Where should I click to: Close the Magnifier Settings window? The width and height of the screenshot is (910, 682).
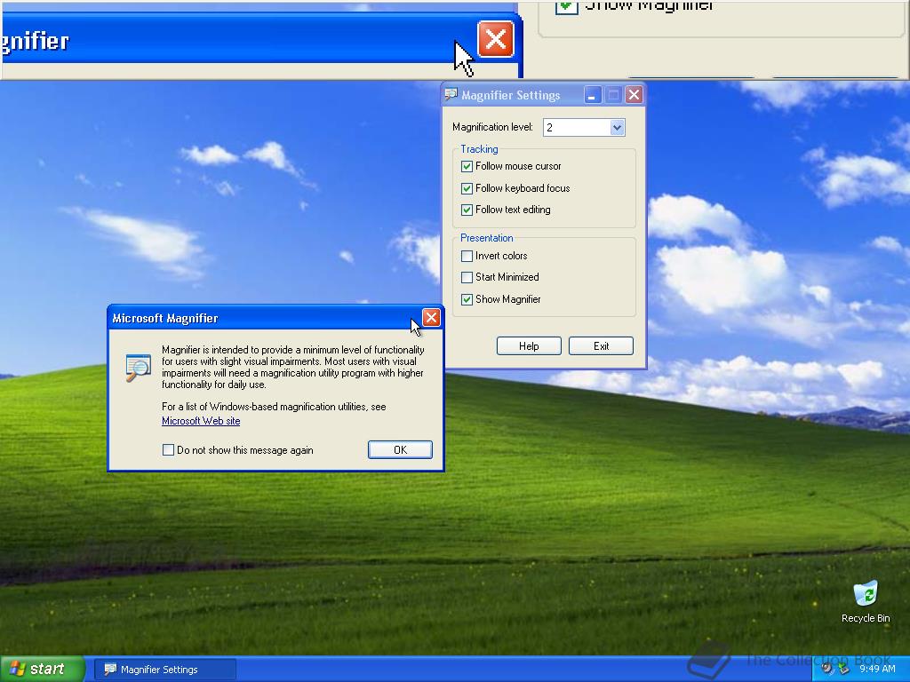[x=634, y=95]
